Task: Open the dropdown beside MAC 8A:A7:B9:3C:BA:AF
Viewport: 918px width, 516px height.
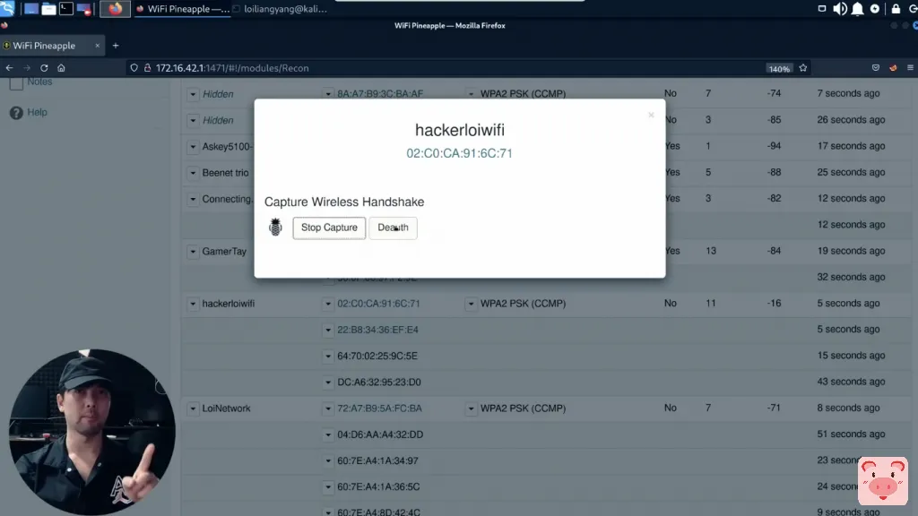Action: tap(328, 93)
